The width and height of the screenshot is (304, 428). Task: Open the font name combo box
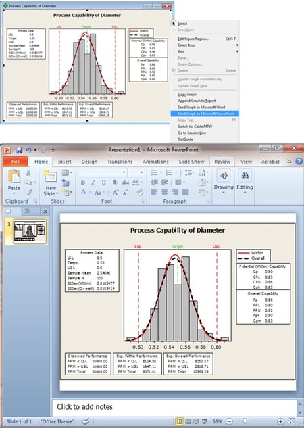pyautogui.click(x=103, y=172)
